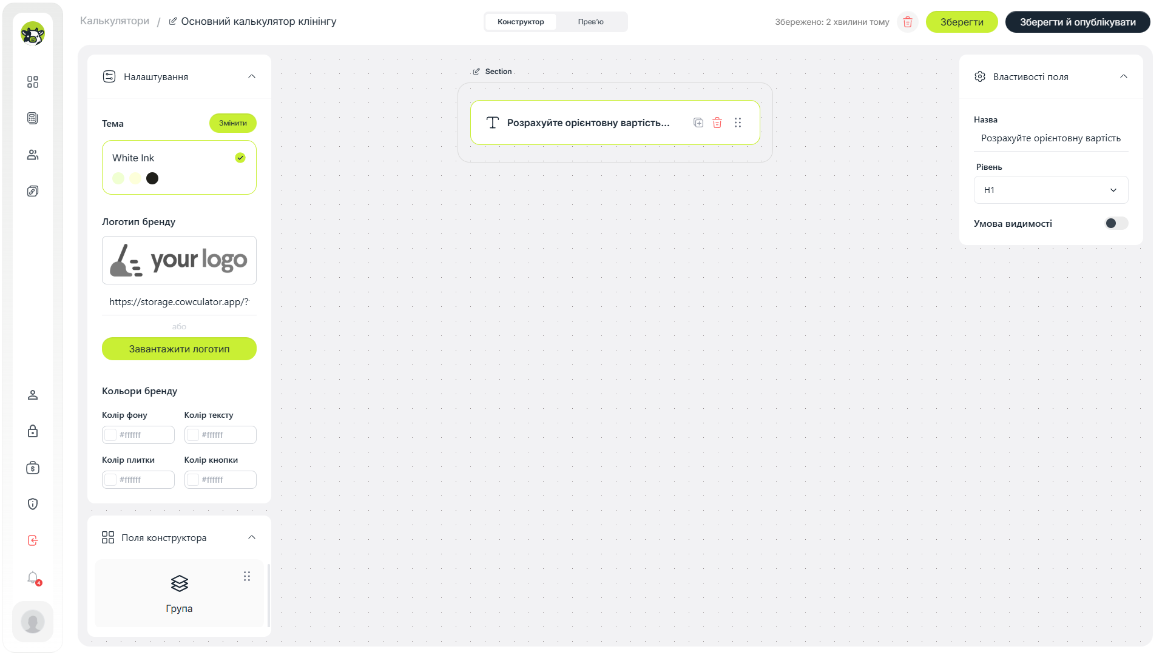
Task: Click the Section label text
Action: coord(498,72)
